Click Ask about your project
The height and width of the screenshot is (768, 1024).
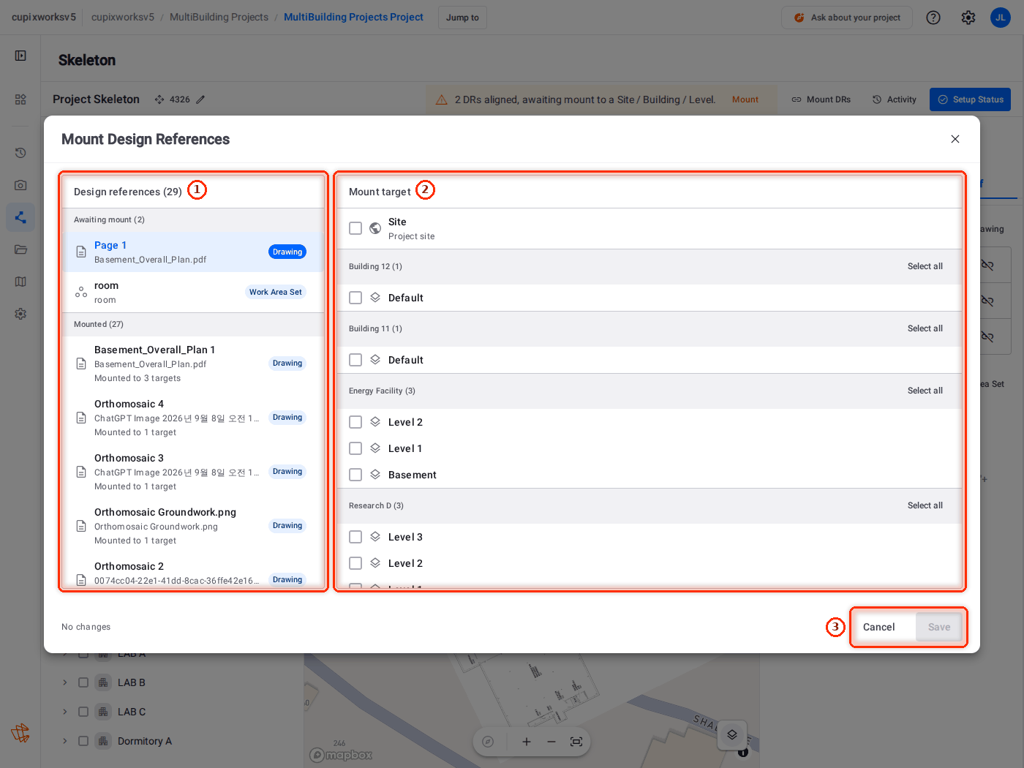click(x=847, y=18)
